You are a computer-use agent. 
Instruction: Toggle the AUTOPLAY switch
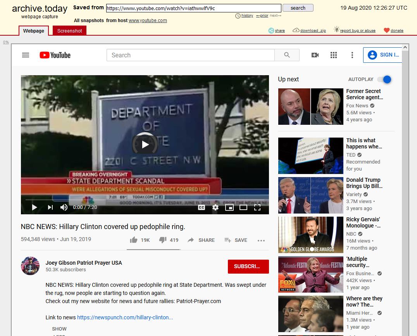(384, 79)
